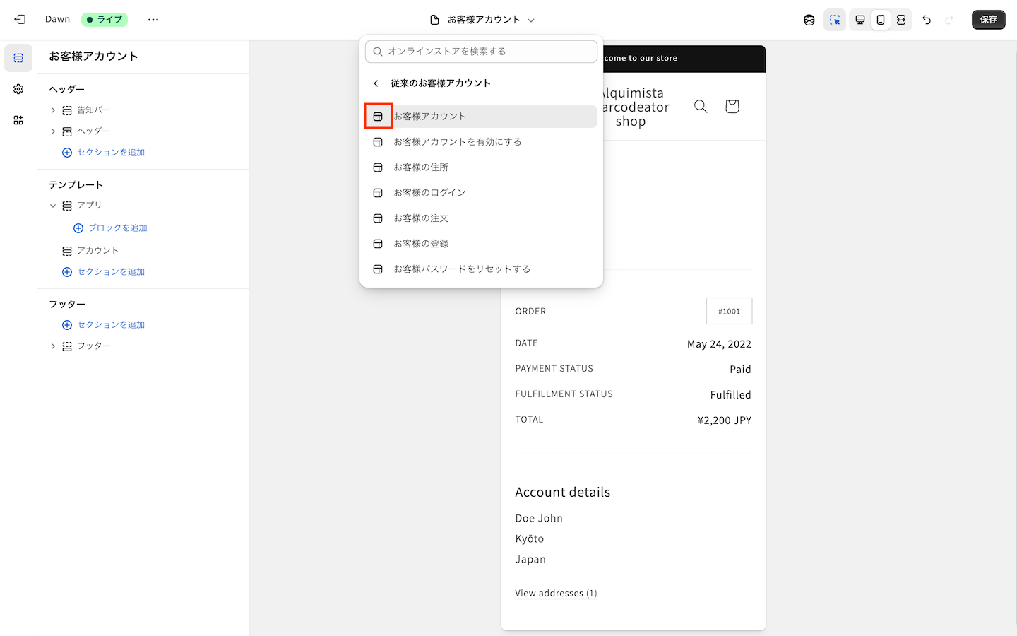Expand the 告知バー section
The width and height of the screenshot is (1017, 636).
coord(53,110)
